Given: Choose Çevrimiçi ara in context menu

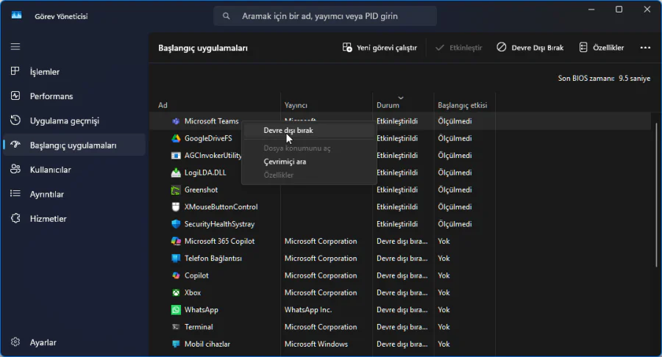Looking at the screenshot, I should tap(309, 162).
